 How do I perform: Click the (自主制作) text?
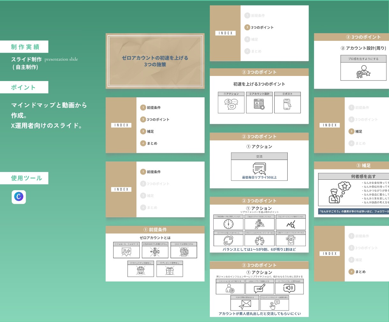tap(25, 67)
